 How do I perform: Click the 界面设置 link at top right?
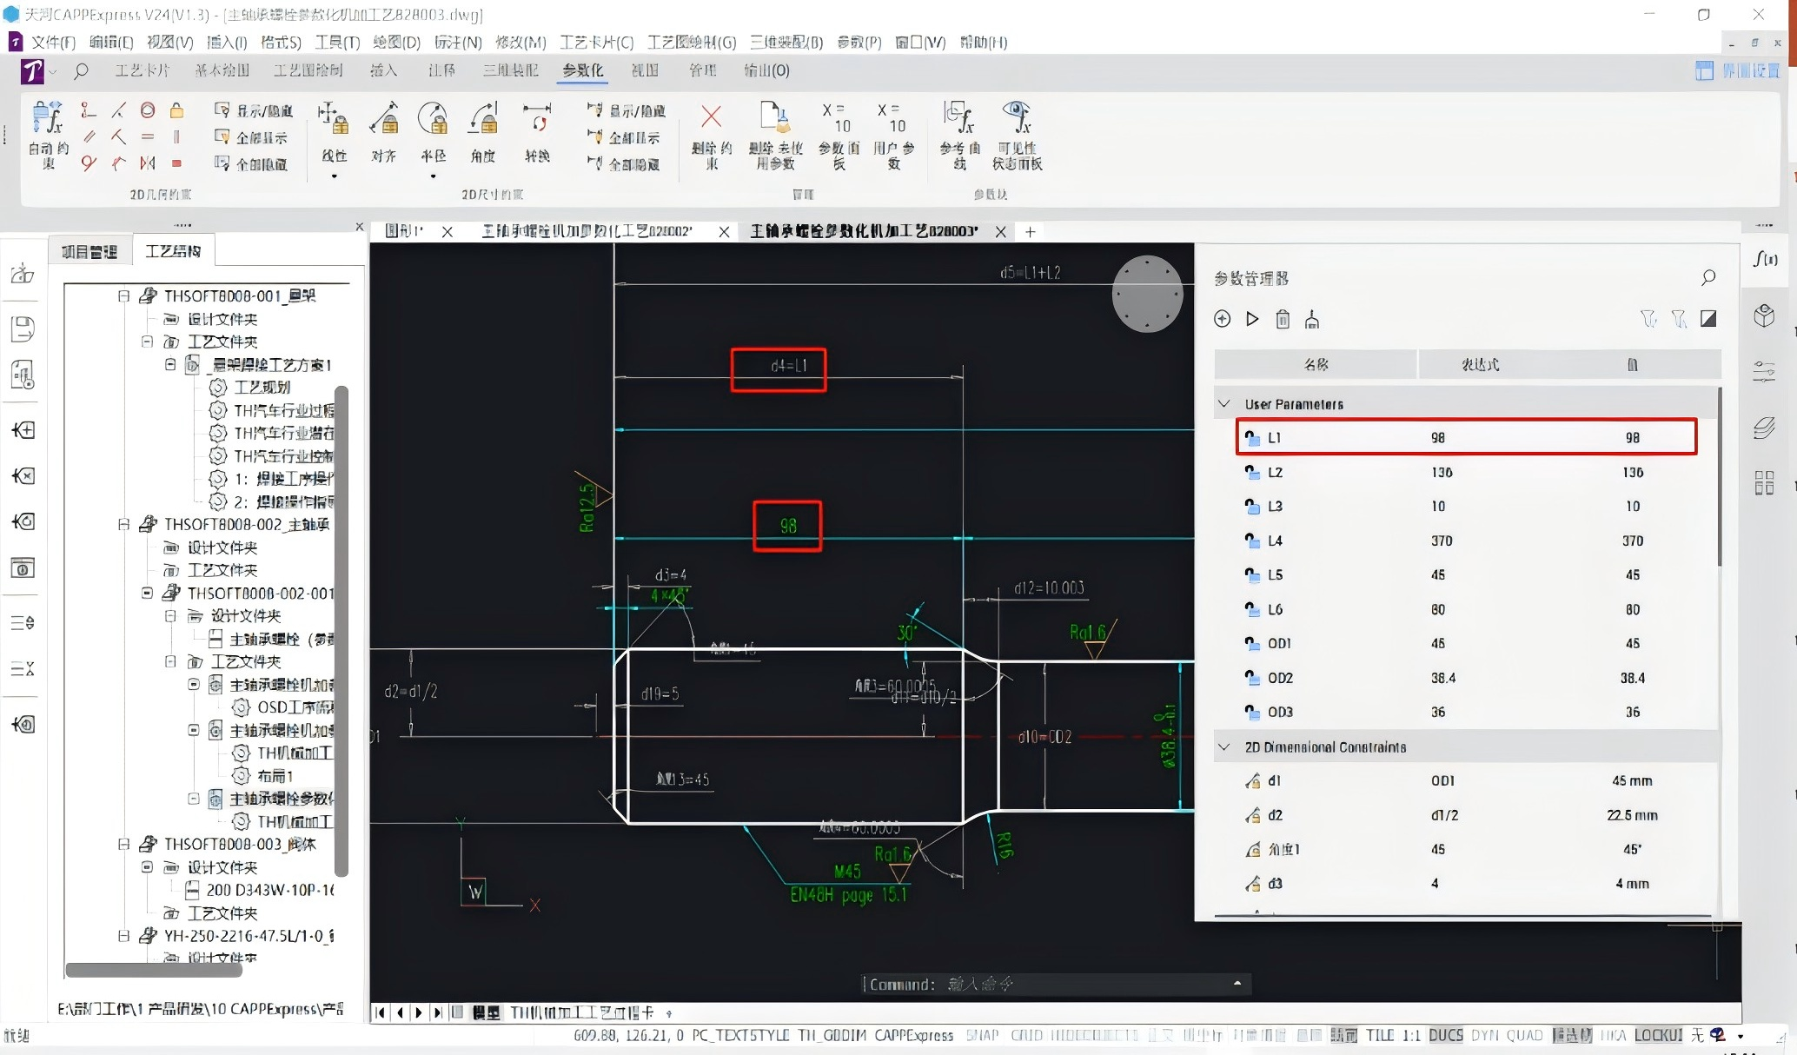pyautogui.click(x=1739, y=70)
